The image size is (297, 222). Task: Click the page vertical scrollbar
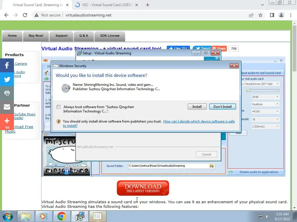(x=294, y=116)
